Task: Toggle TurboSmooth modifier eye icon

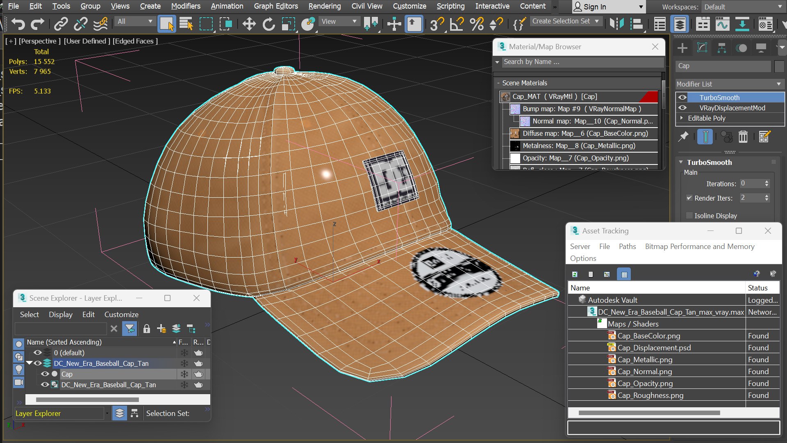Action: pos(682,97)
